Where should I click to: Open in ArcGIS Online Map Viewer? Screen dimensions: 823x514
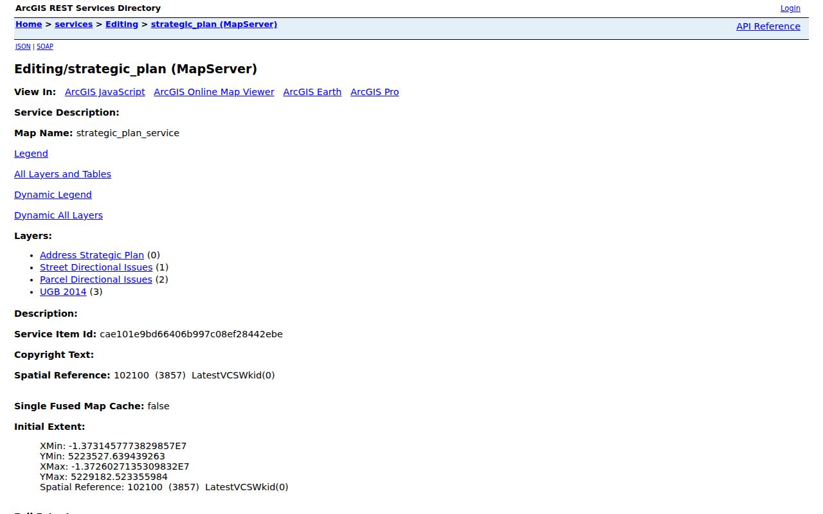[x=214, y=92]
